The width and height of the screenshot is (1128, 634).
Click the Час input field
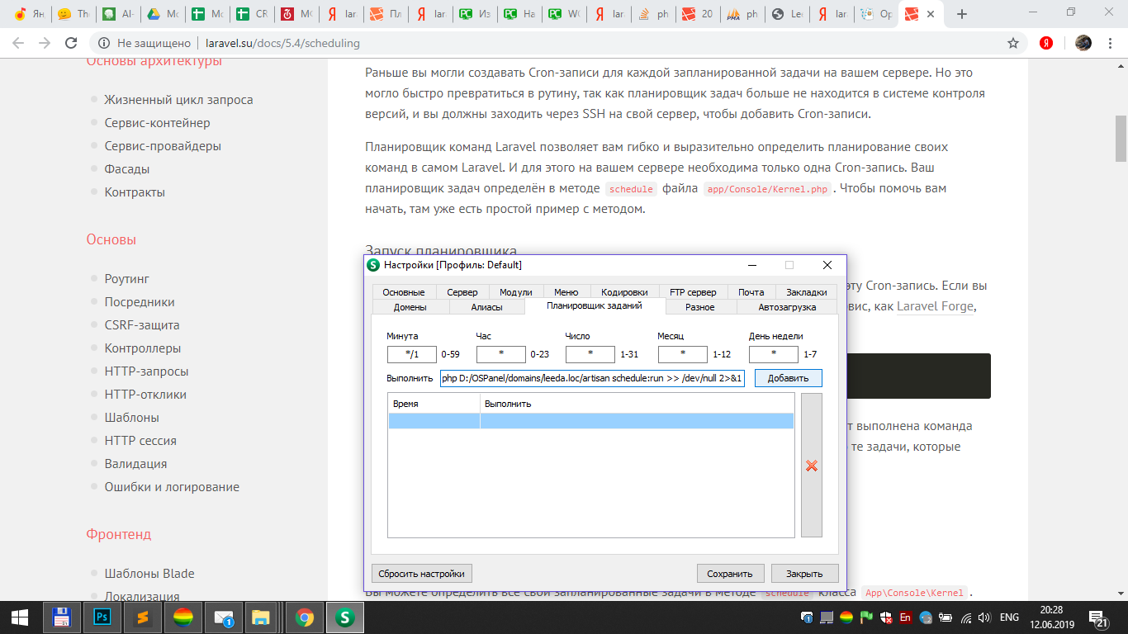click(501, 354)
